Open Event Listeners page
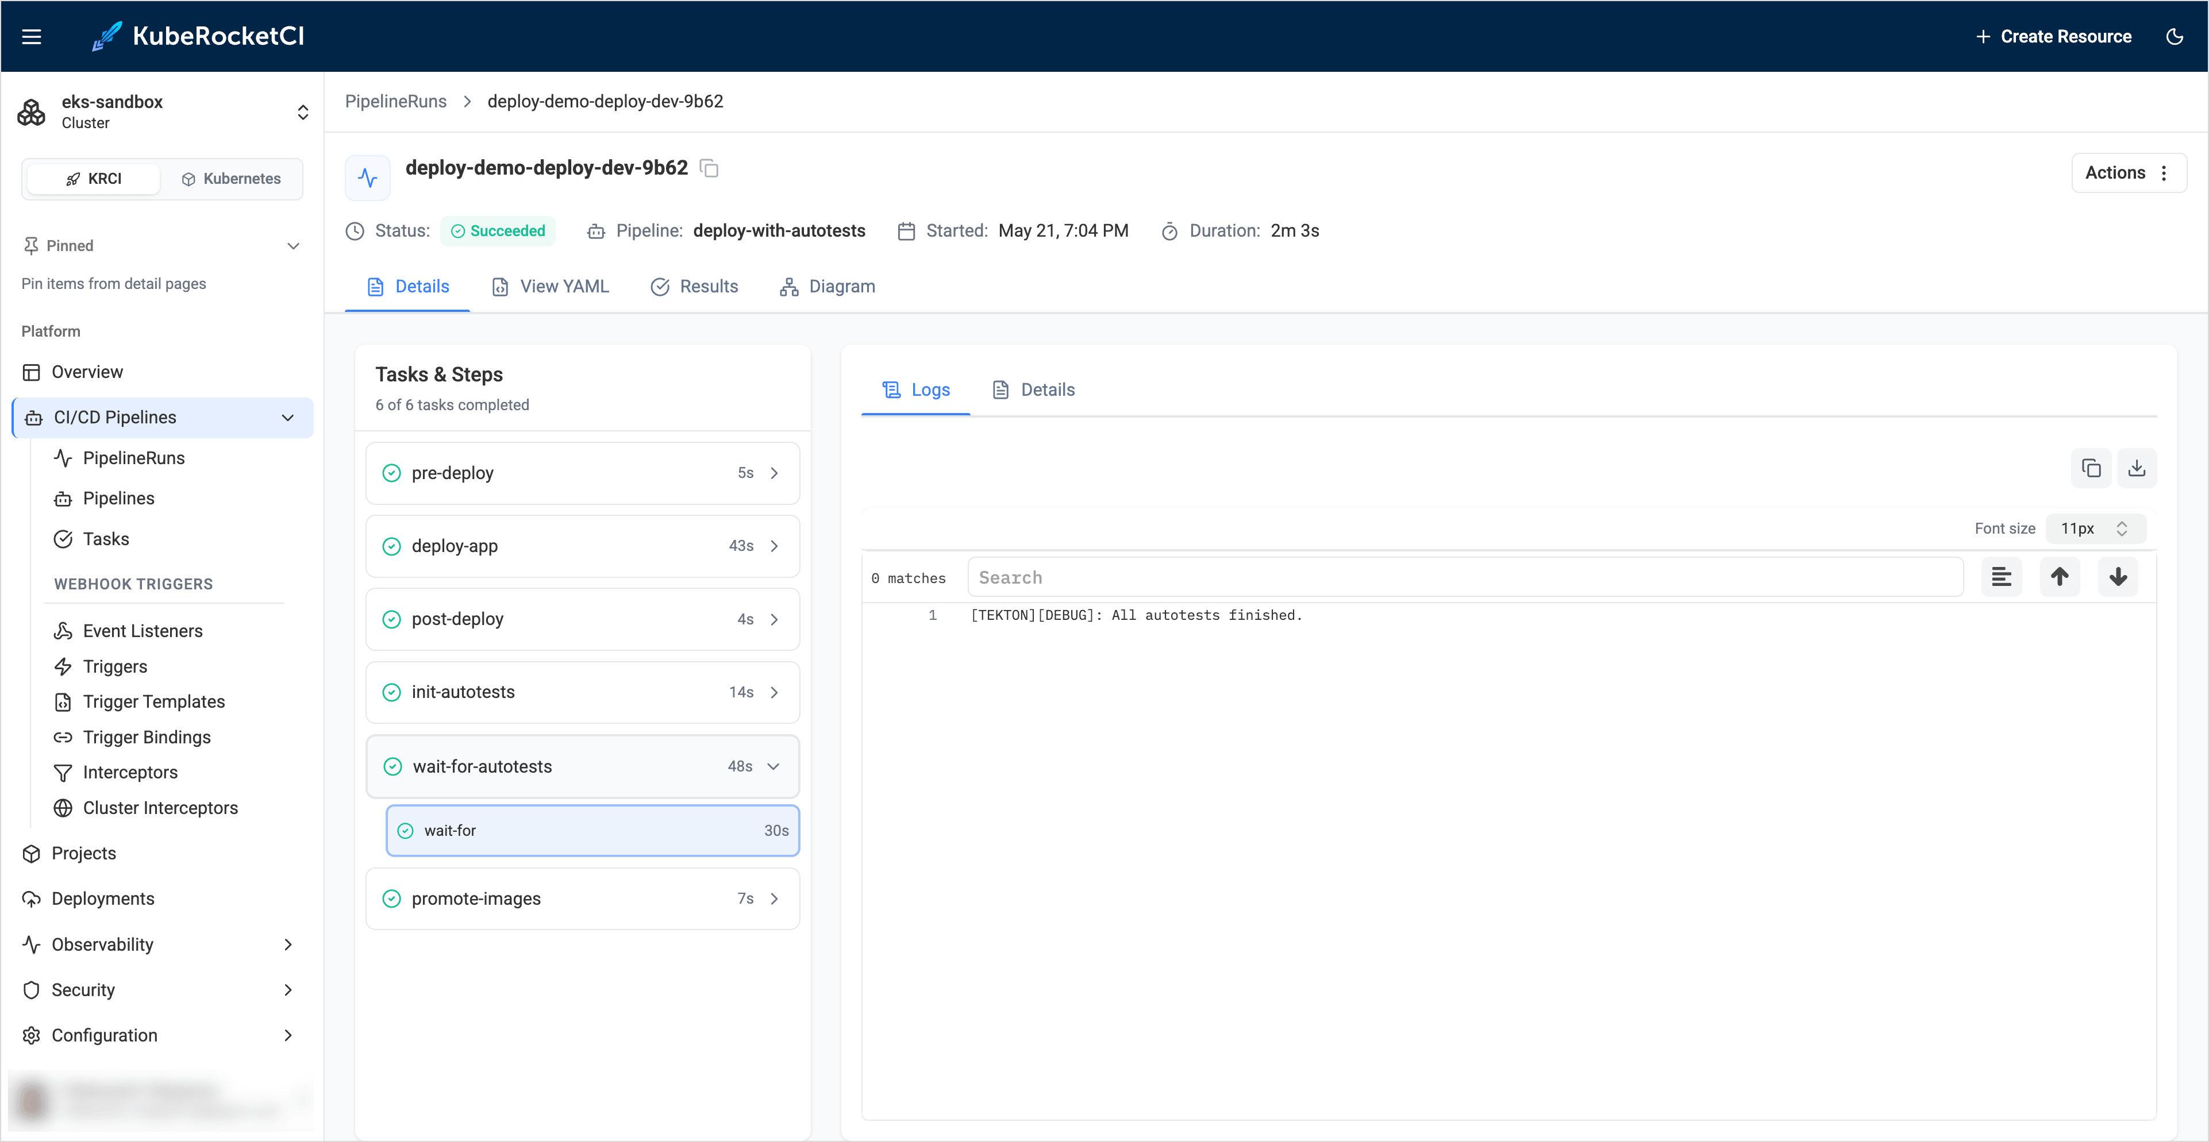This screenshot has height=1142, width=2209. coord(143,631)
